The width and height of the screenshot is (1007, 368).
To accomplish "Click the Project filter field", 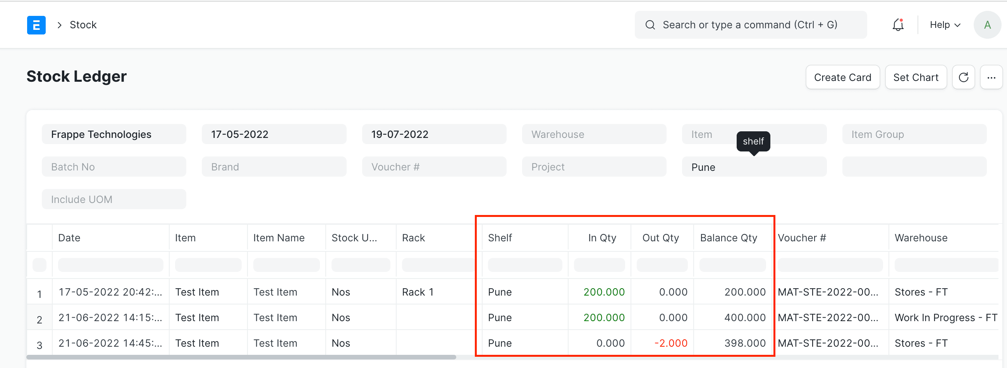I will 594,167.
